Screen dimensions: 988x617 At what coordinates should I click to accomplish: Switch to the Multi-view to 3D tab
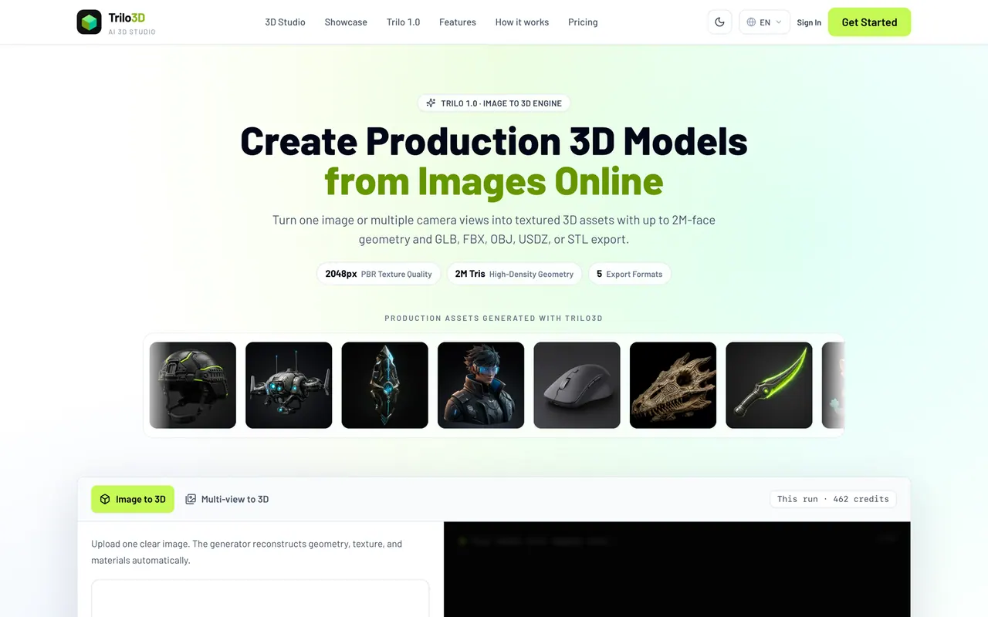pos(227,499)
